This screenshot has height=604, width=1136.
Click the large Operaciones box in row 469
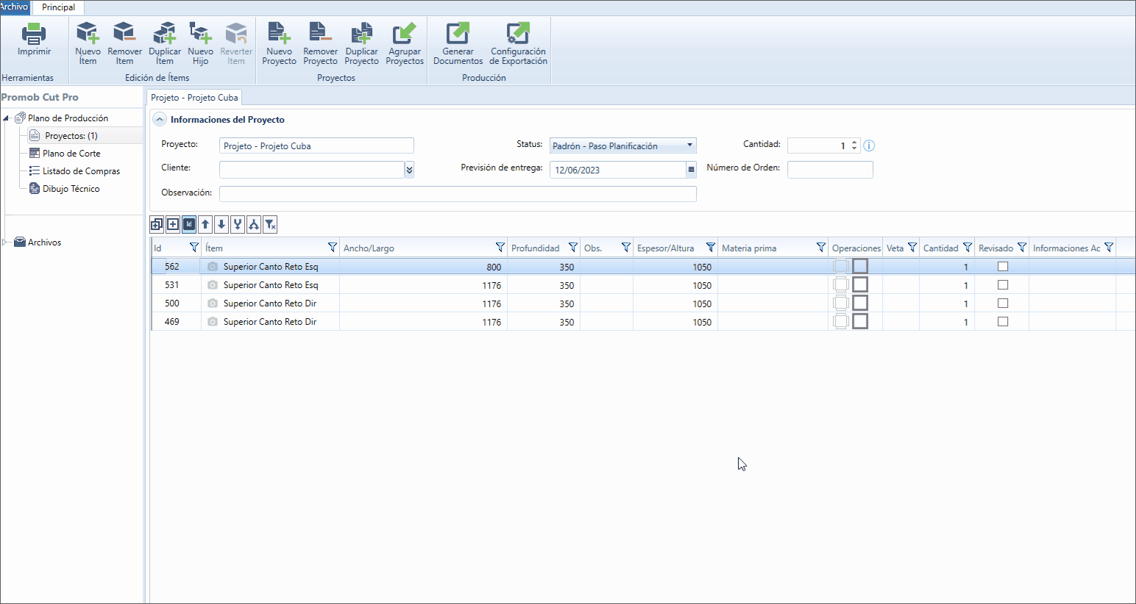coord(860,321)
